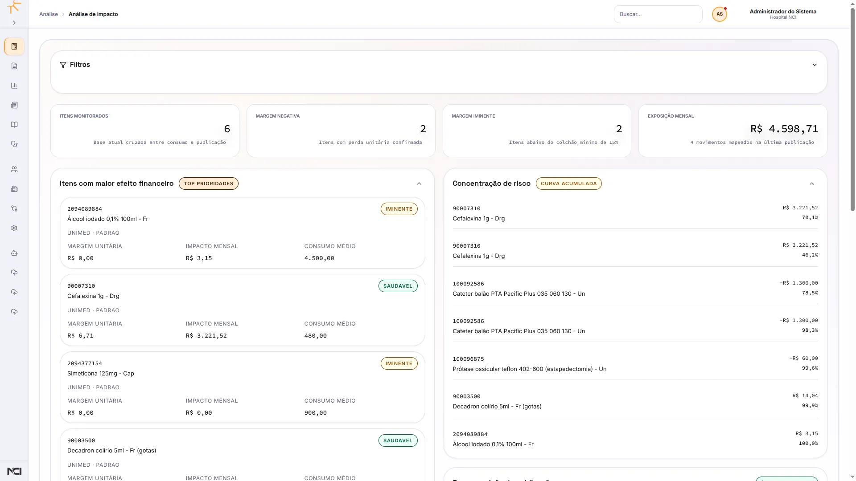Click the orange app logo
Screen dimensions: 856x481
point(14,6)
